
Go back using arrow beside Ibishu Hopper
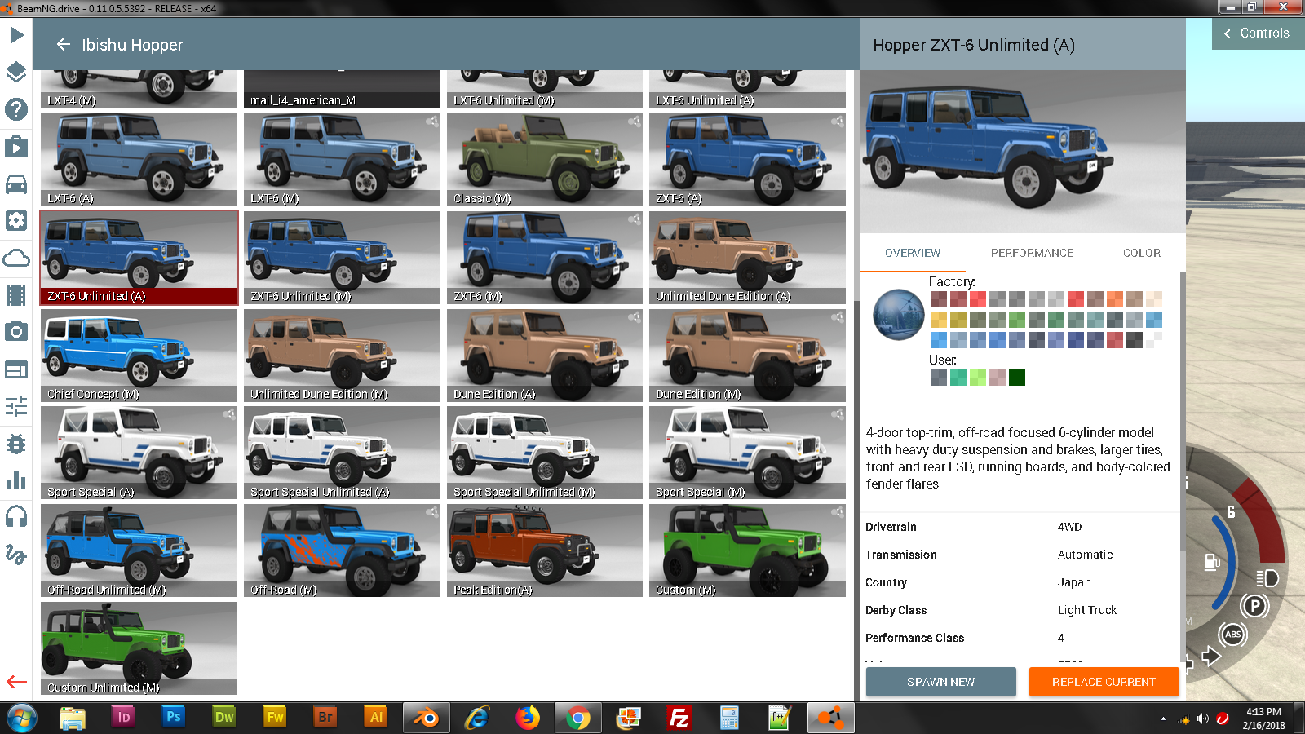pos(64,44)
